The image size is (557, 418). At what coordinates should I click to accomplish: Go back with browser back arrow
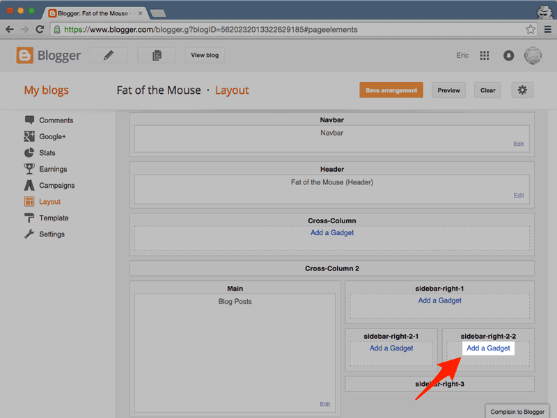click(x=10, y=29)
